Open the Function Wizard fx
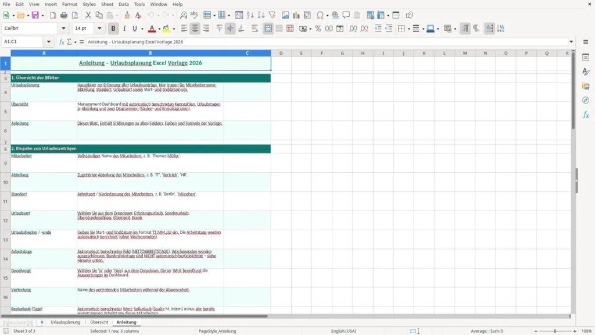 (62, 42)
